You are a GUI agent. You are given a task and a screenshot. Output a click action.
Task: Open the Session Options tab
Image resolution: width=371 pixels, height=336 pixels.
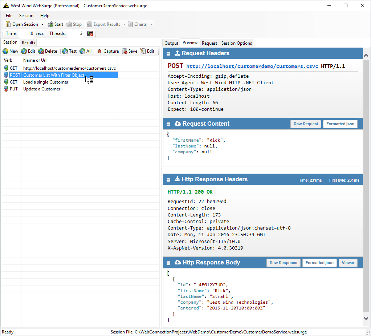click(236, 43)
